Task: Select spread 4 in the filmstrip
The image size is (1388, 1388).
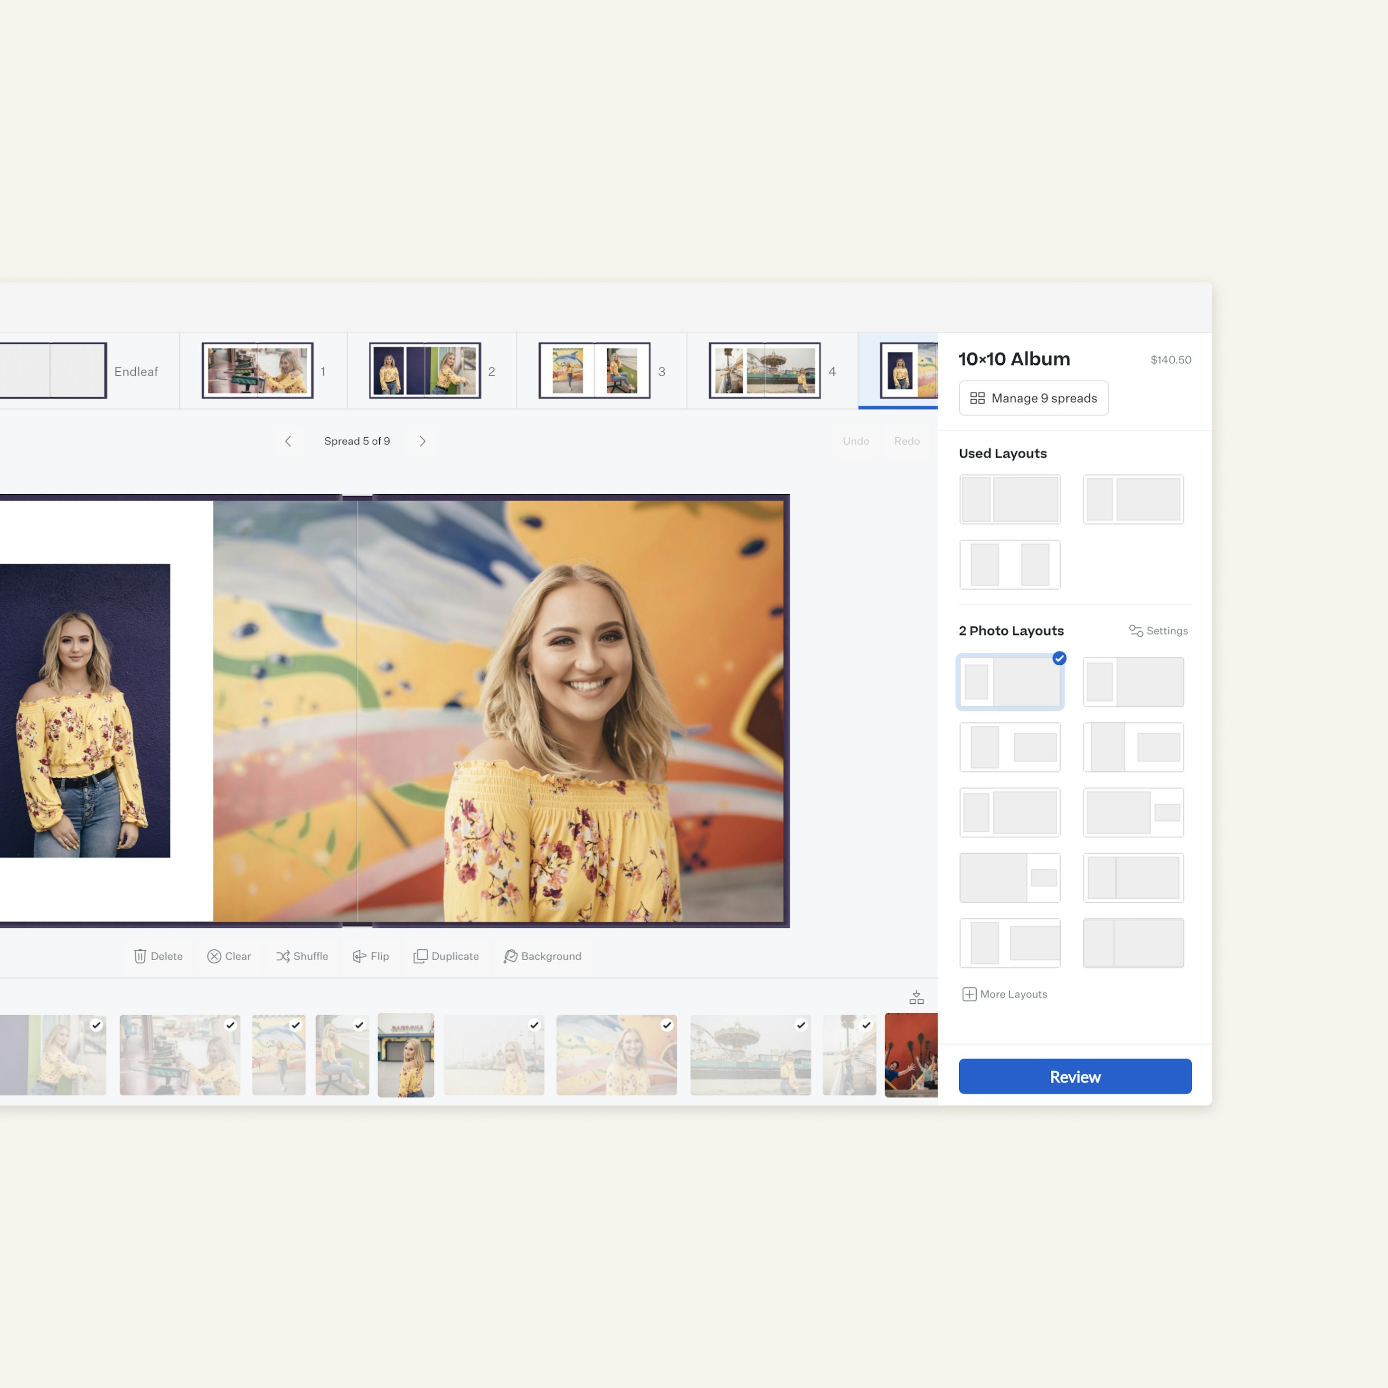Action: tap(764, 371)
